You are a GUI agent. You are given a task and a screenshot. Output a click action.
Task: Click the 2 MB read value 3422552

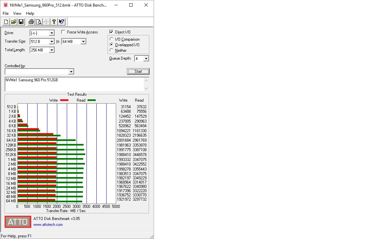(x=139, y=164)
